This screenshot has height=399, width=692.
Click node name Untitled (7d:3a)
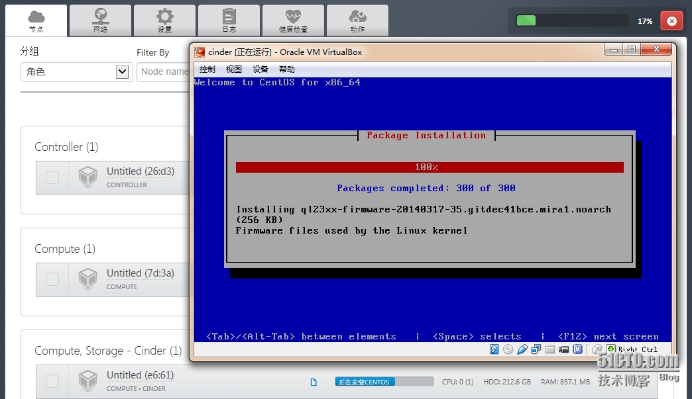pos(141,273)
